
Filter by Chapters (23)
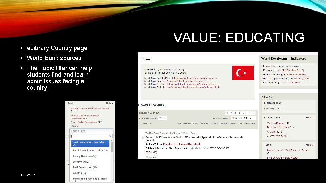[274, 131]
